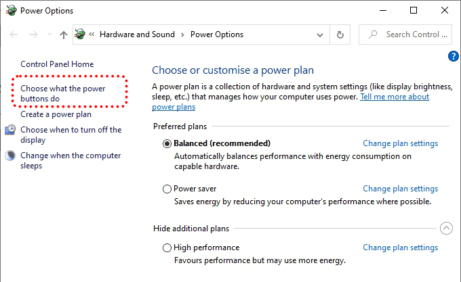The width and height of the screenshot is (461, 282).
Task: Open the address bar history dropdown
Action: 321,34
